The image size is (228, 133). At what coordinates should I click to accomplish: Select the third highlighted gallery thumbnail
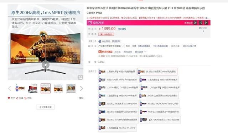pyautogui.click(x=46, y=88)
